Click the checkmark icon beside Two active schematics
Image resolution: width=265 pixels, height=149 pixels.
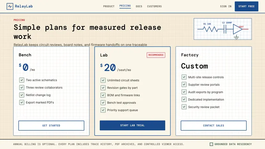point(22,80)
